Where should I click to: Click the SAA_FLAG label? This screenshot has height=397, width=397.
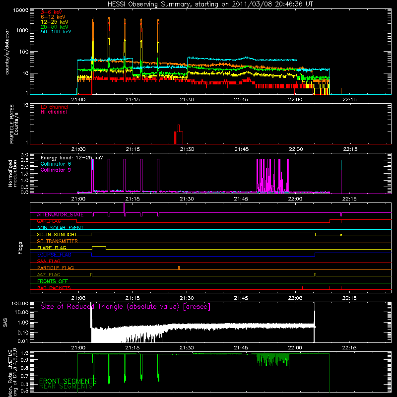(x=49, y=261)
